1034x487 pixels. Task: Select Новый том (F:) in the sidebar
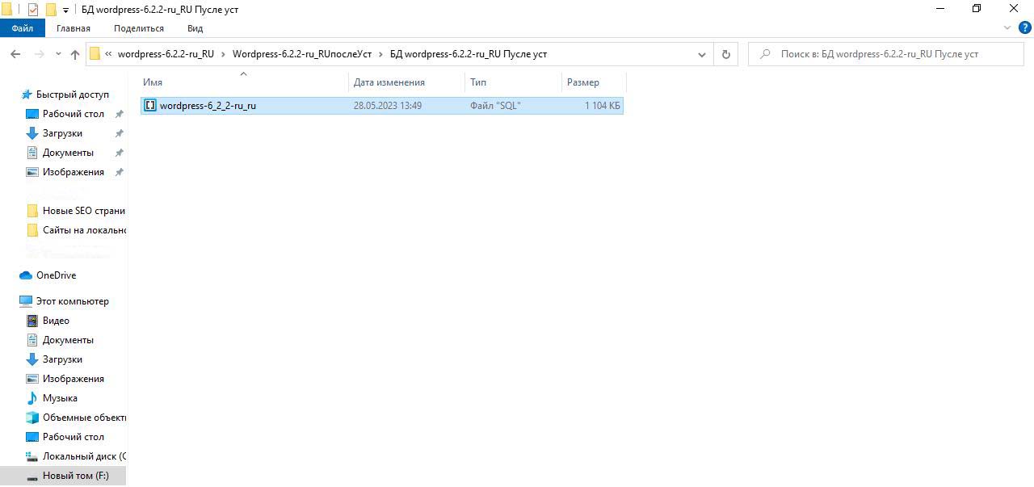point(75,476)
